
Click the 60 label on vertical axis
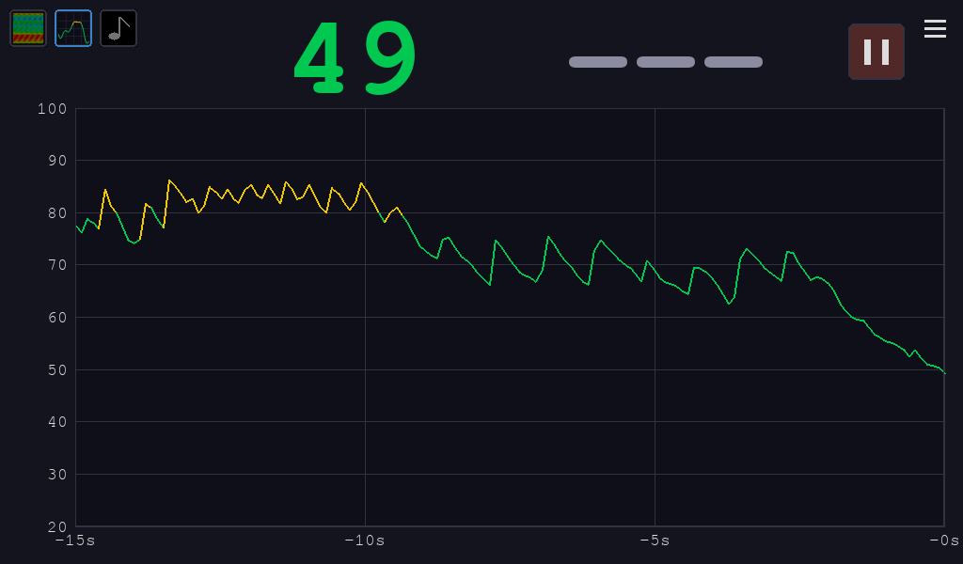tap(55, 318)
